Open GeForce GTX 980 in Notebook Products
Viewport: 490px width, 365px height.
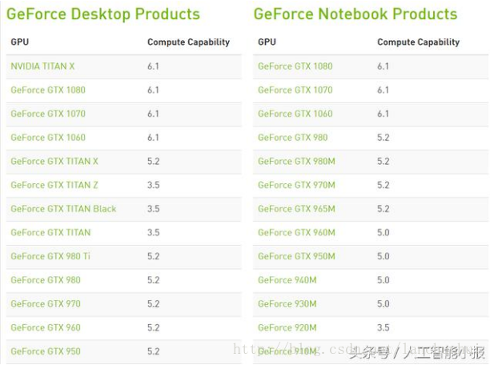coord(293,138)
